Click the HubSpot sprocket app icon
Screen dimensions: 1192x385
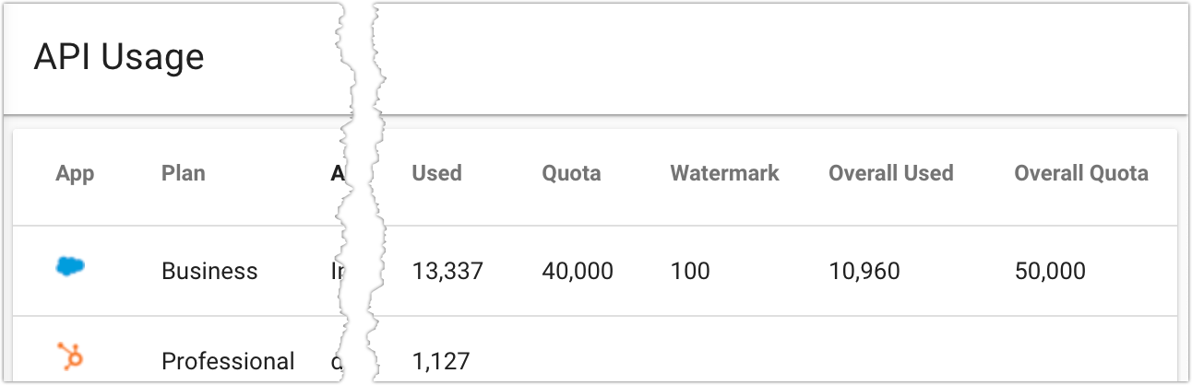point(70,355)
